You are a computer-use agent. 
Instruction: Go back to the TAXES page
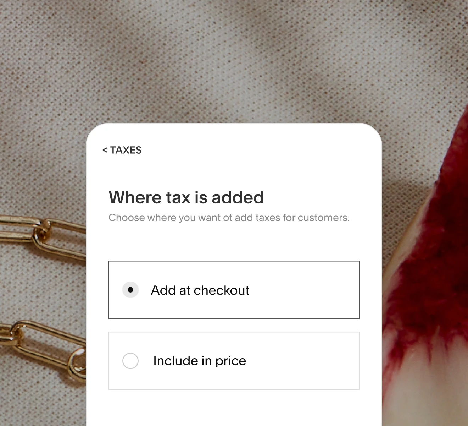(122, 150)
